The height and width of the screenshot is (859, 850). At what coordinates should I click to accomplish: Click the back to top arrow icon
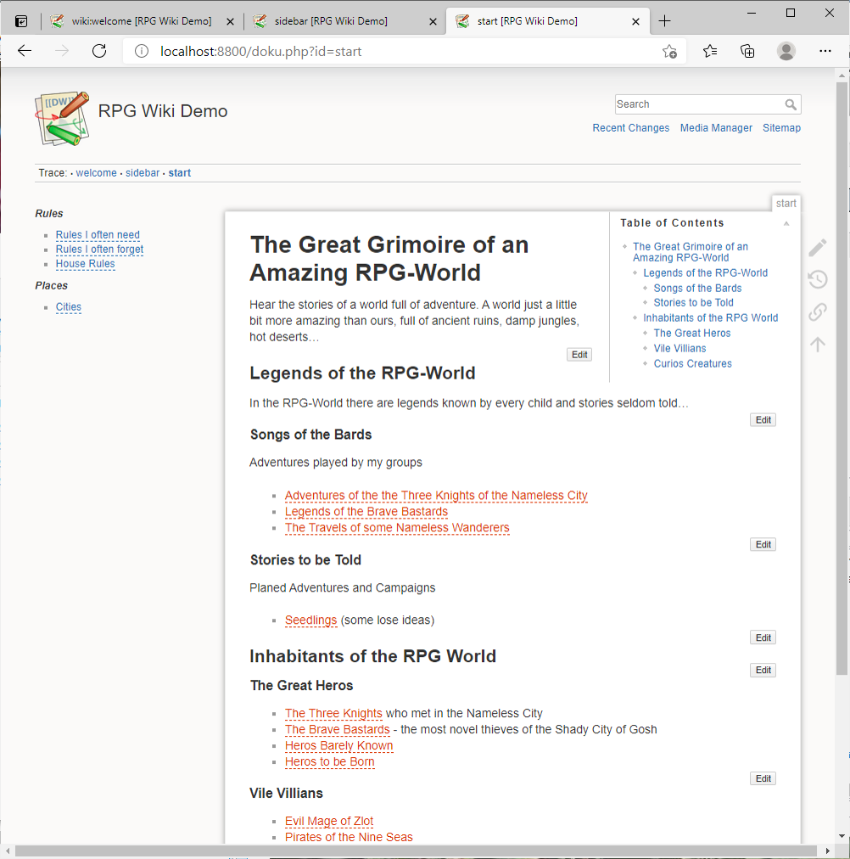pos(818,344)
